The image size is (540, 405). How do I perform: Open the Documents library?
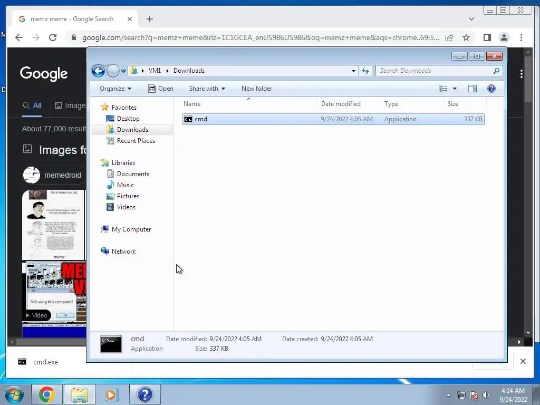click(x=128, y=174)
